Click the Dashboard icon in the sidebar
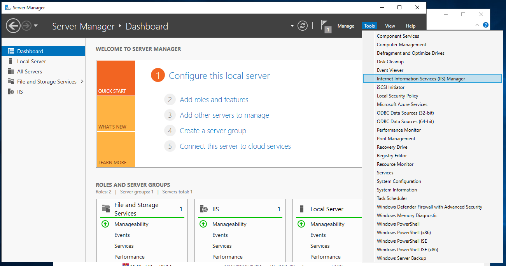Image resolution: width=506 pixels, height=266 pixels. (11, 51)
